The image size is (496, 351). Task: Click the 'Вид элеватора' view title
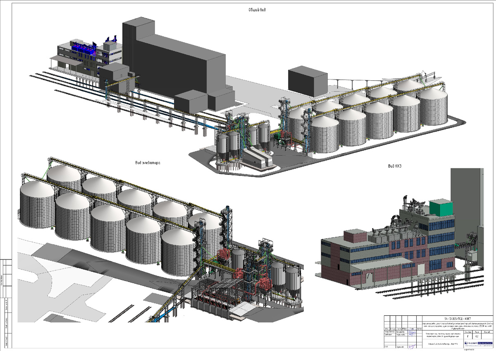[147, 163]
